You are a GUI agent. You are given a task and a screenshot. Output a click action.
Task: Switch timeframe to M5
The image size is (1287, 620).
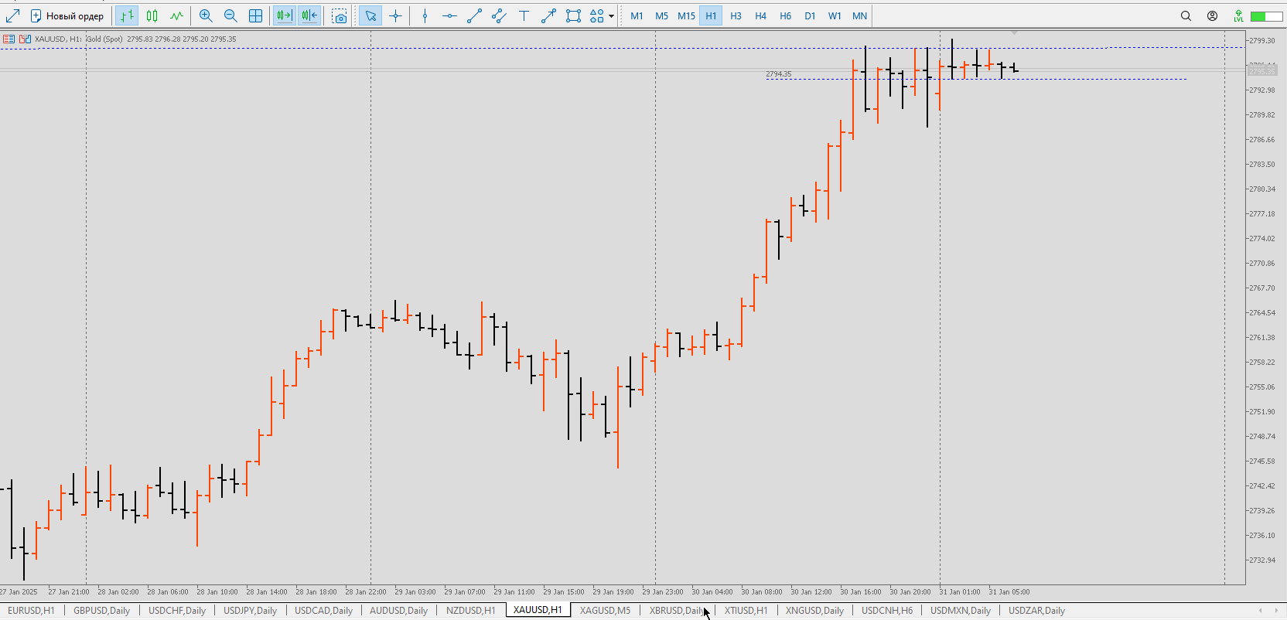[x=661, y=15]
